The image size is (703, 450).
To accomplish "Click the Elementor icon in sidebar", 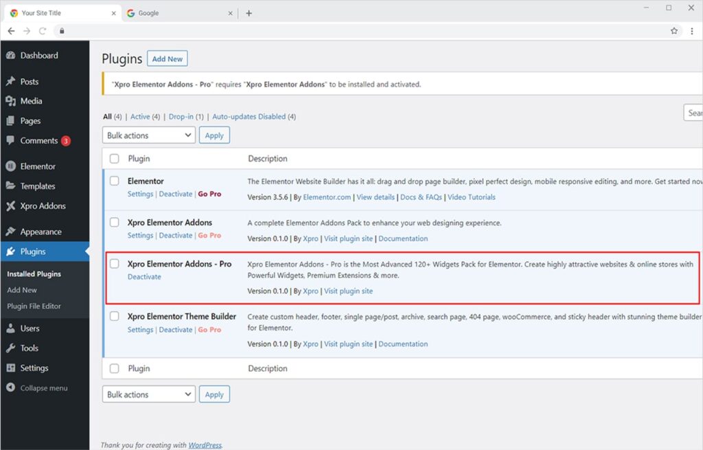I will tap(10, 166).
